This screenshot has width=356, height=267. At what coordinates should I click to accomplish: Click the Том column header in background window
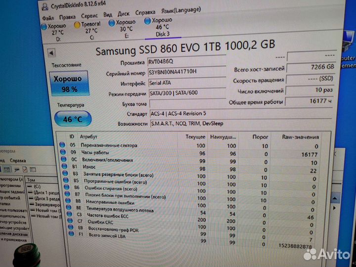coord(31,180)
